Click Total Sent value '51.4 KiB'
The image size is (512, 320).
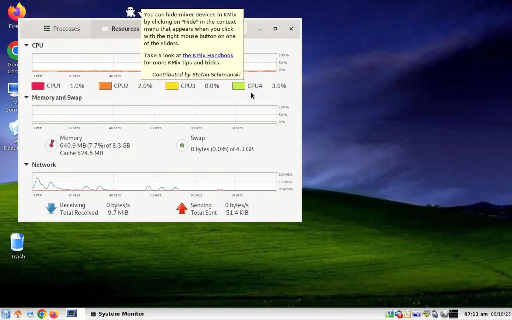point(237,213)
